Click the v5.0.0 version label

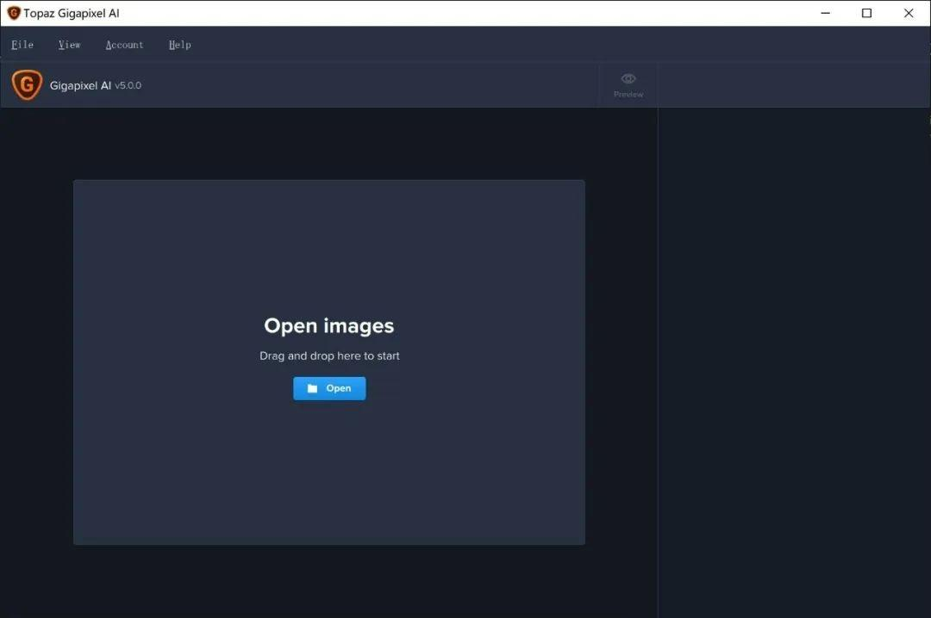click(125, 85)
